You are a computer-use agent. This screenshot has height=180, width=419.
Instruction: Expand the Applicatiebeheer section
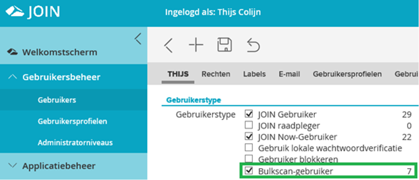tap(12, 166)
